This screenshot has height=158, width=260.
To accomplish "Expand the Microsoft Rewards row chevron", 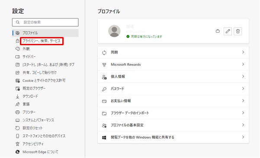I will pos(243,64).
